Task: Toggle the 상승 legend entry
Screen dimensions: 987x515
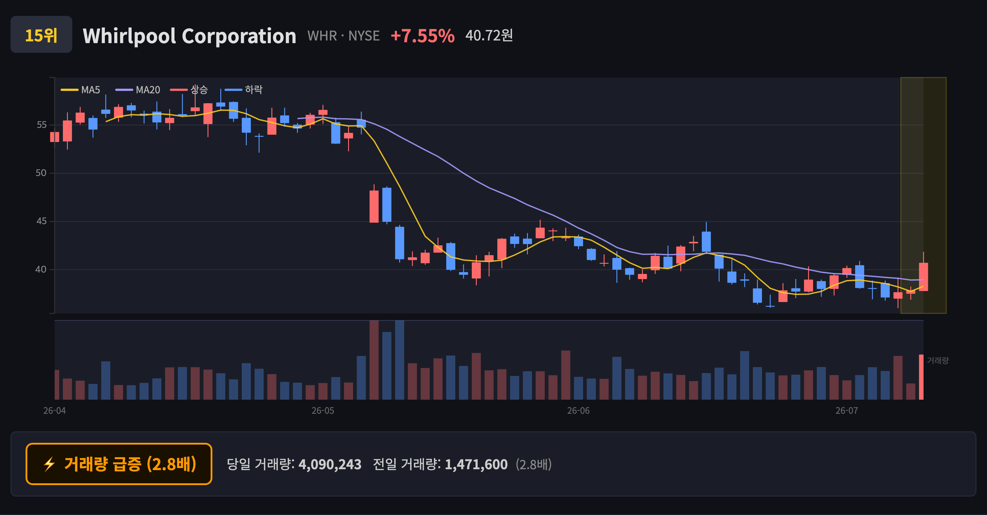Action: (189, 90)
